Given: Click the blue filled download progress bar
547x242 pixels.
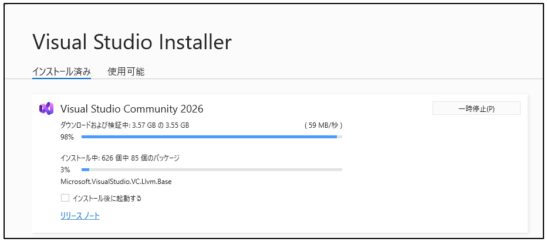Looking at the screenshot, I should pyautogui.click(x=208, y=137).
